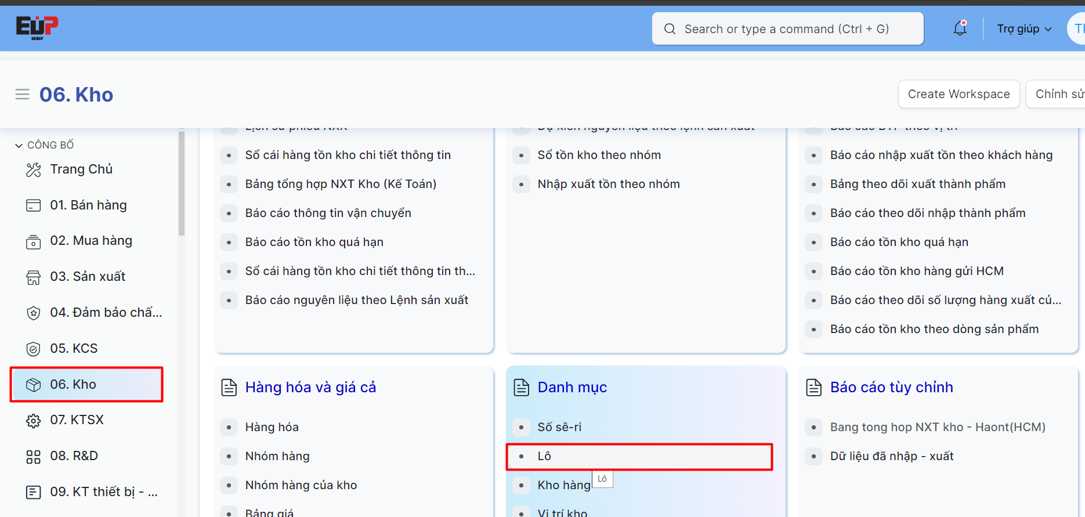This screenshot has width=1085, height=517.
Task: Click the 03. Sản xuất storefront icon
Action: pos(34,277)
